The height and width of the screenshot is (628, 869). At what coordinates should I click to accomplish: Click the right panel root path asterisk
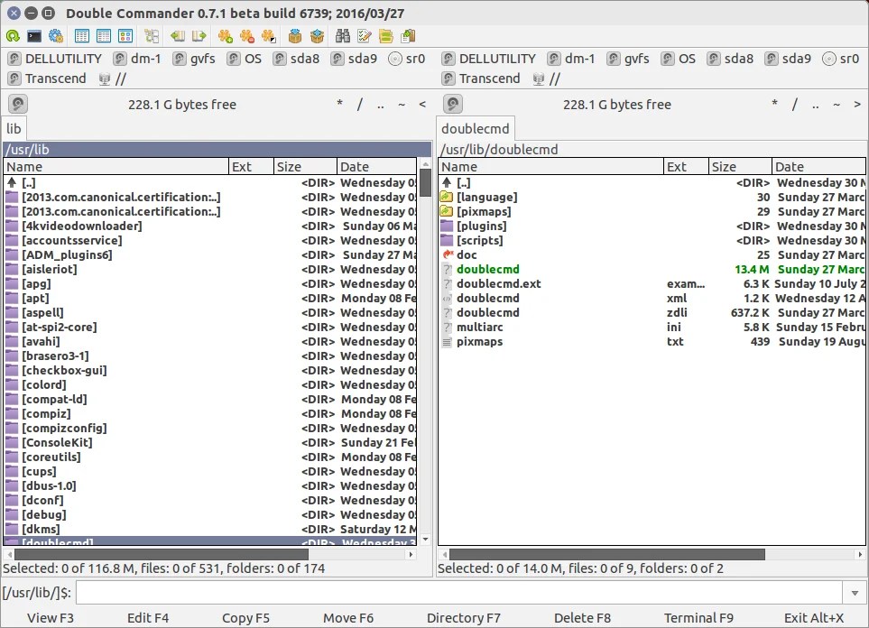tap(773, 104)
